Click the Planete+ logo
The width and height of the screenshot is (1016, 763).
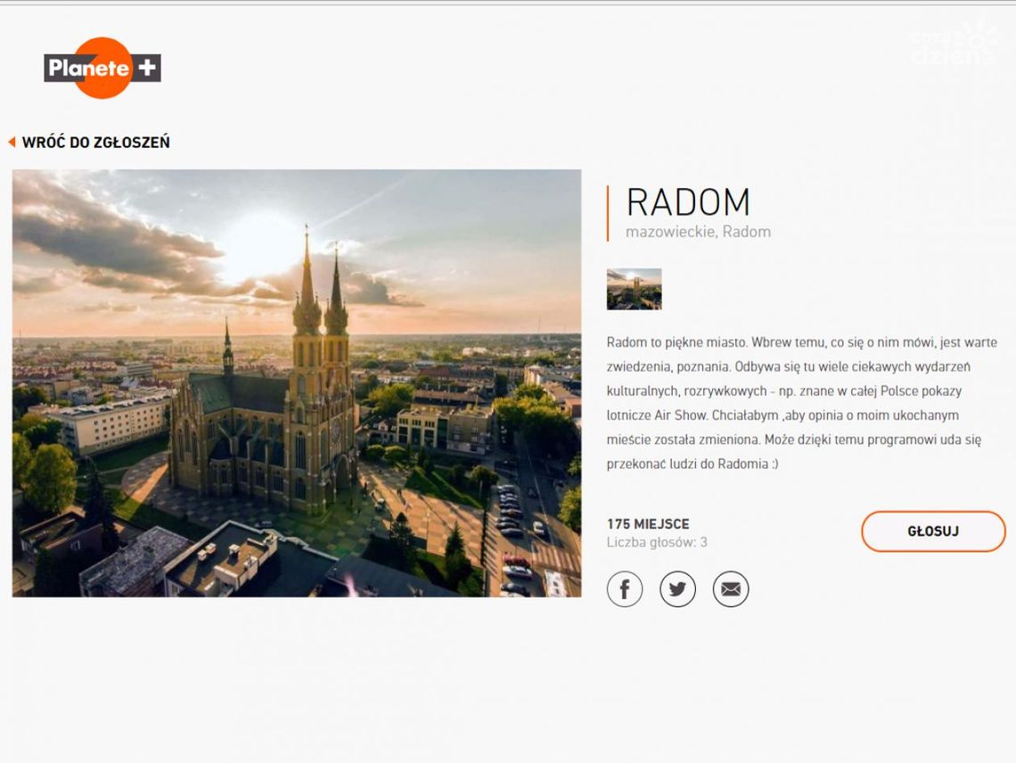pyautogui.click(x=102, y=68)
